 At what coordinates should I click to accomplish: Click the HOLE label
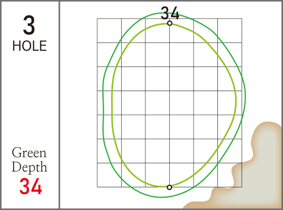tap(29, 46)
